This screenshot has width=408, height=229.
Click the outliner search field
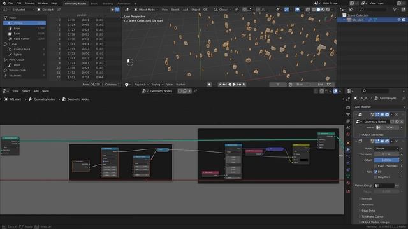tap(374, 10)
